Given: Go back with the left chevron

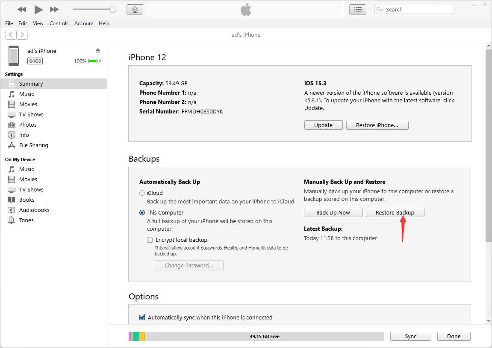Looking at the screenshot, I should pos(11,35).
